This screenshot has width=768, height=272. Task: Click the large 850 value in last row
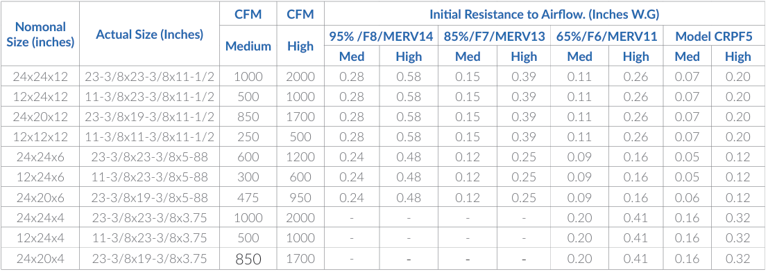pos(248,258)
